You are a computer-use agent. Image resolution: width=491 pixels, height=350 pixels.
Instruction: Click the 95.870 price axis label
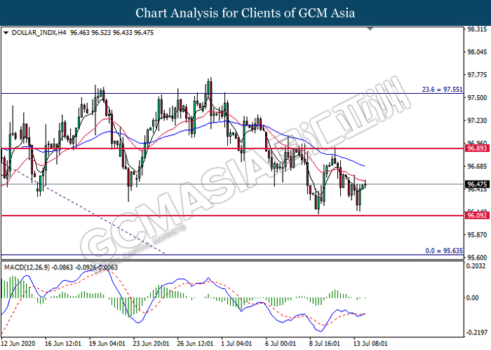click(x=477, y=234)
